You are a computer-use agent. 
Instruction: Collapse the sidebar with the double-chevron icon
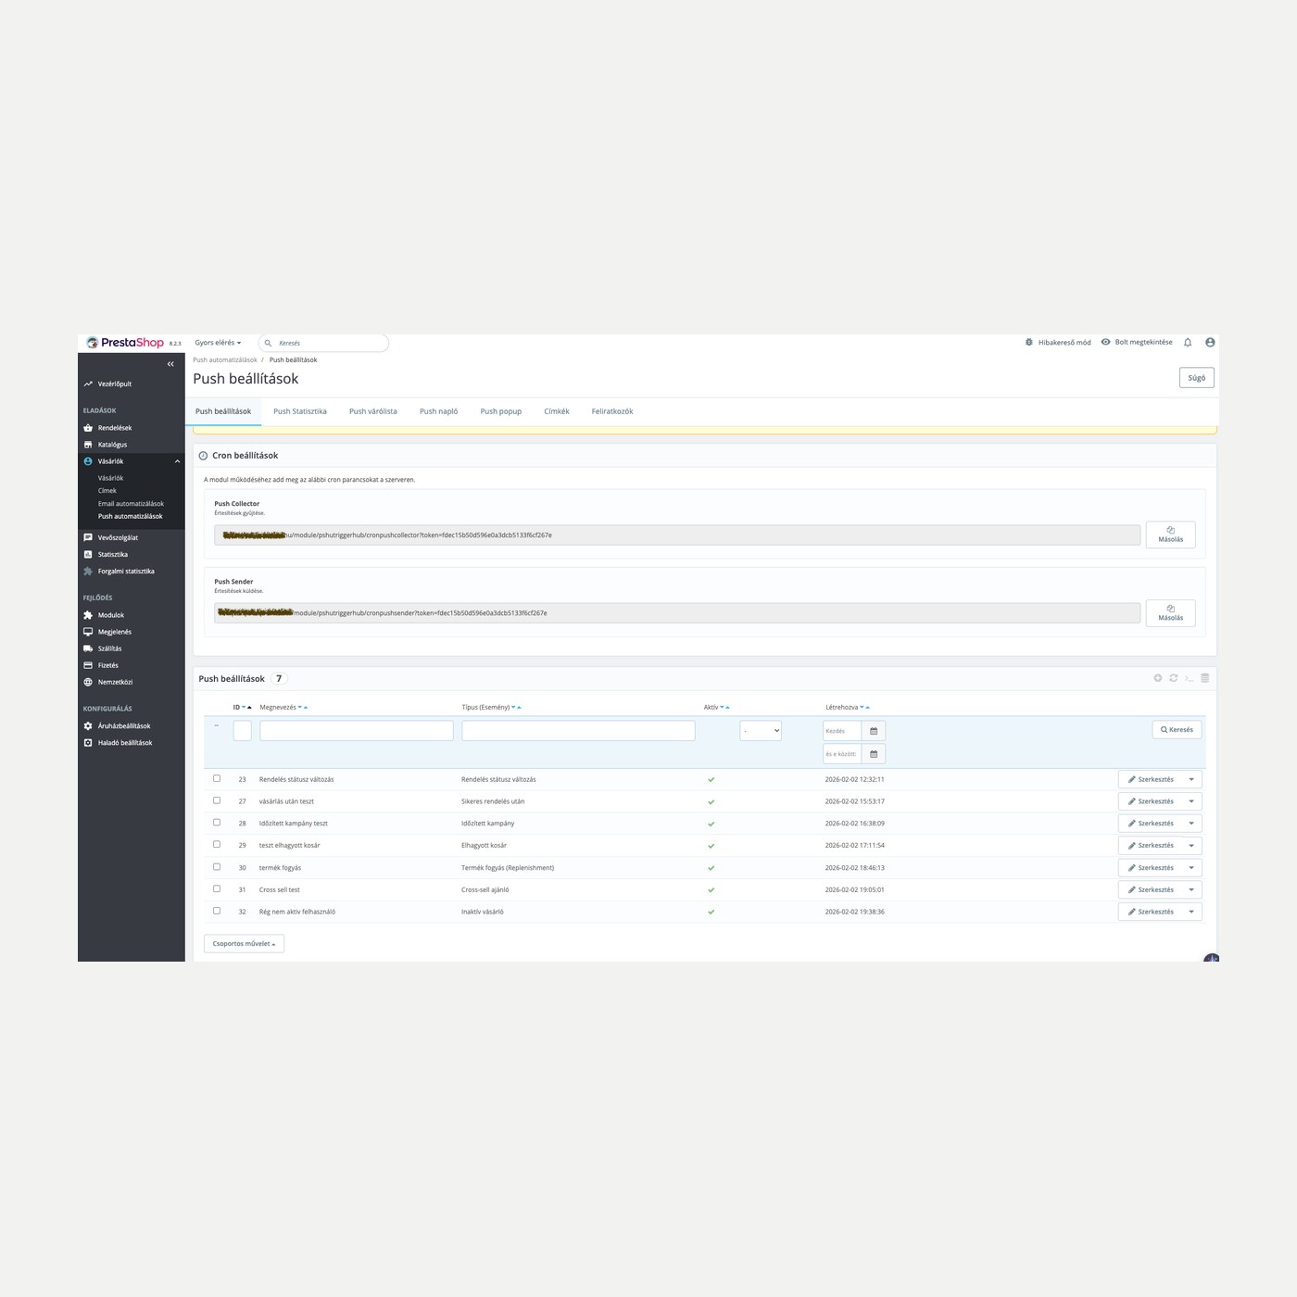click(170, 364)
